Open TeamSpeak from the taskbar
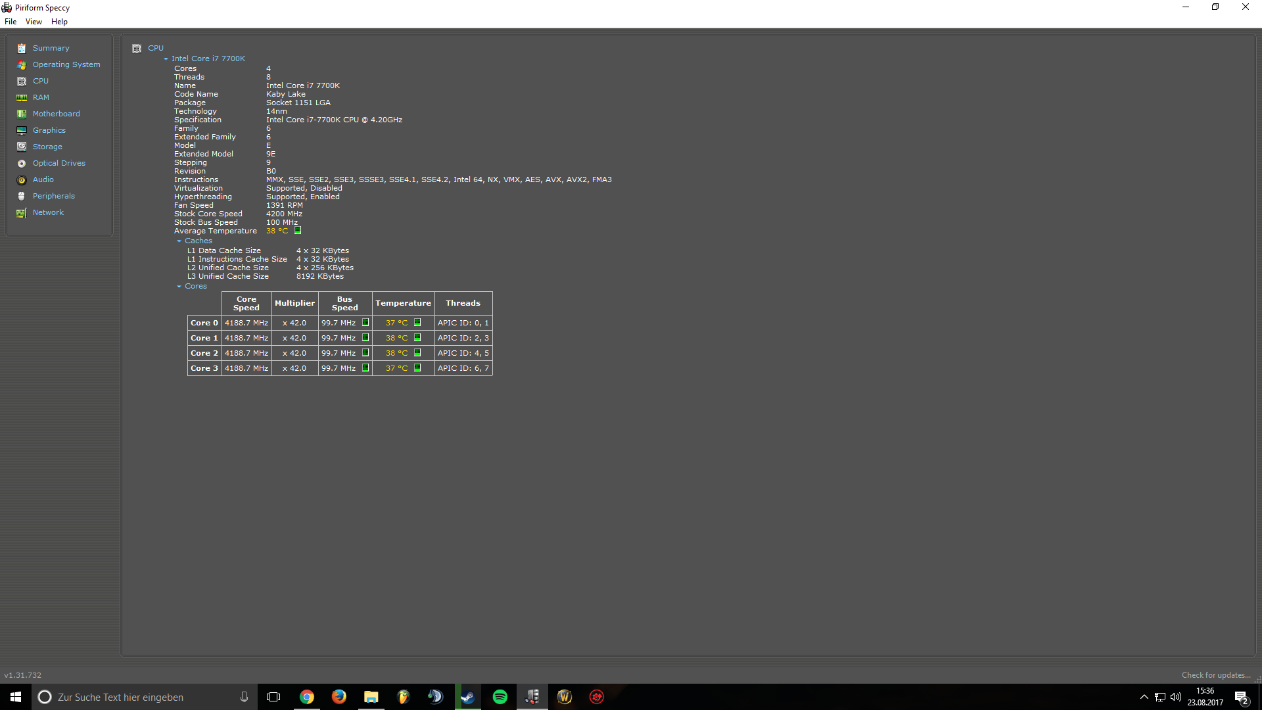 pos(436,697)
